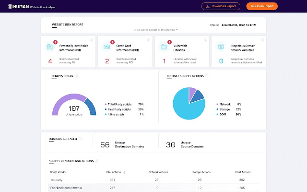Click 56 Unique Destination Domains
Image resolution: width=307 pixels, height=192 pixels.
122,145
